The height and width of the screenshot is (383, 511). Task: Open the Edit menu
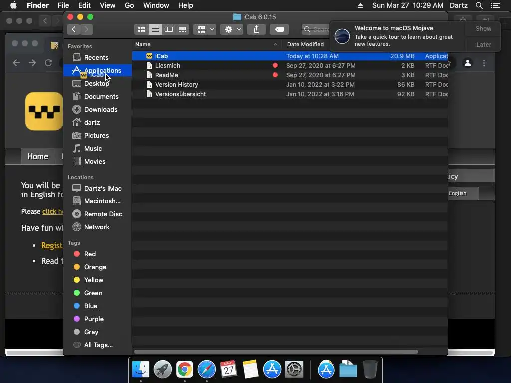[x=84, y=5]
